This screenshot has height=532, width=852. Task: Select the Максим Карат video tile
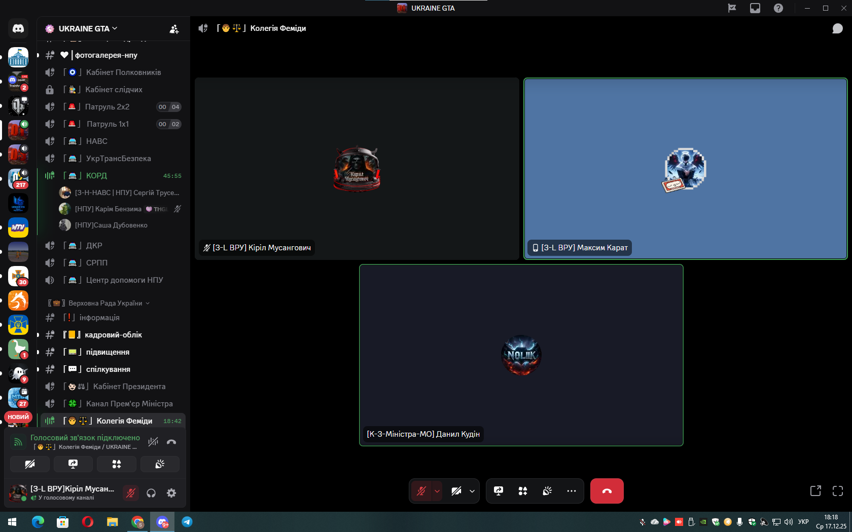[x=685, y=169]
